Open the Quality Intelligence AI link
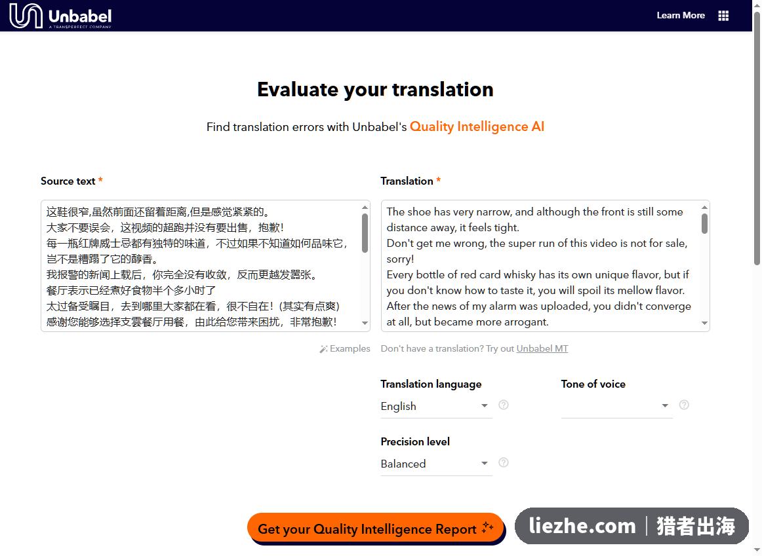The height and width of the screenshot is (556, 762). [x=477, y=126]
